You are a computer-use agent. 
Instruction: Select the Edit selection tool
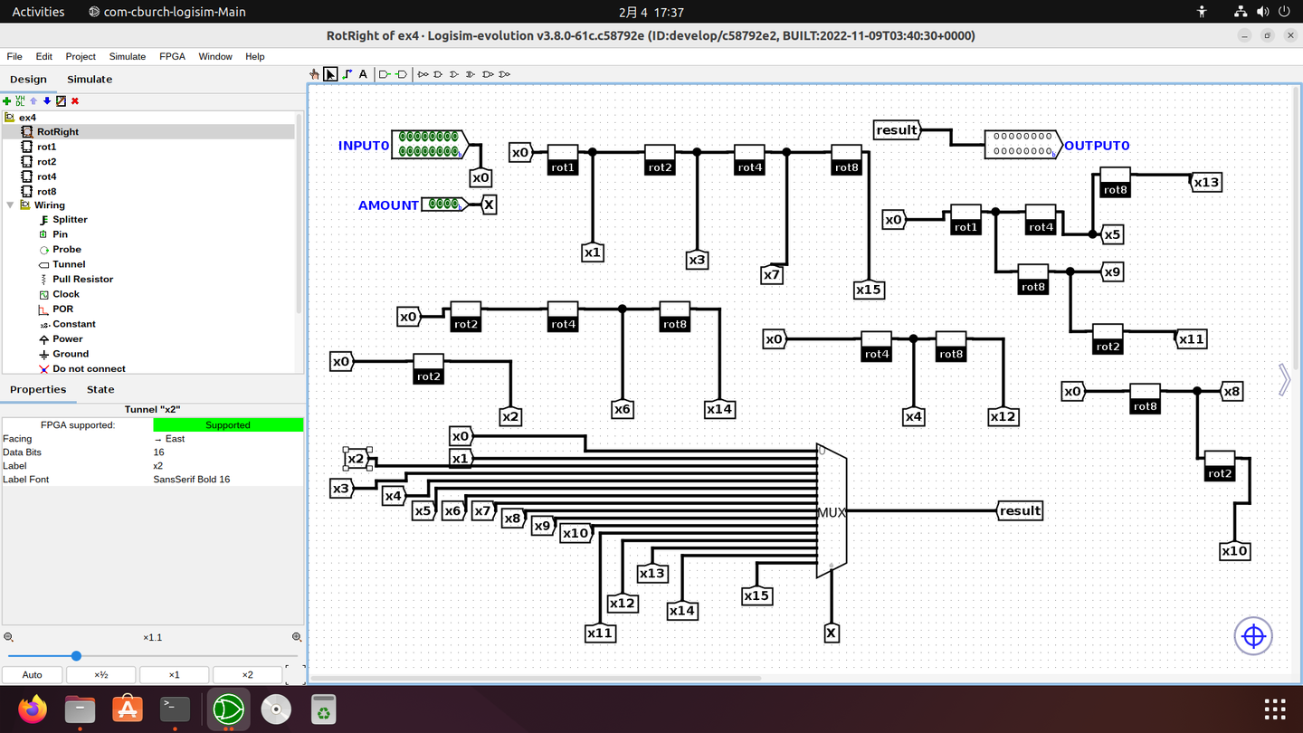(329, 74)
